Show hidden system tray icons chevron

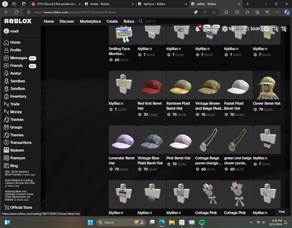pyautogui.click(x=251, y=222)
